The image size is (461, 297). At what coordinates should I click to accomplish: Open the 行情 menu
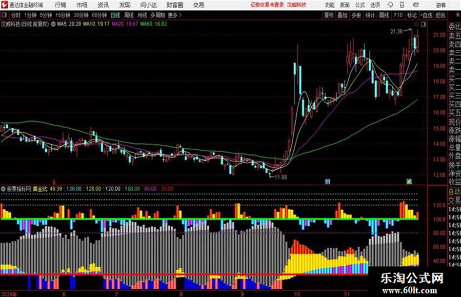tap(60, 5)
